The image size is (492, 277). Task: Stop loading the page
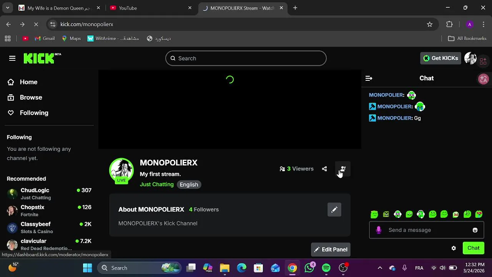pyautogui.click(x=36, y=24)
